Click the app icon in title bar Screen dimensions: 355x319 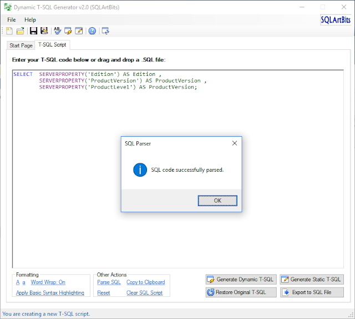[8, 7]
